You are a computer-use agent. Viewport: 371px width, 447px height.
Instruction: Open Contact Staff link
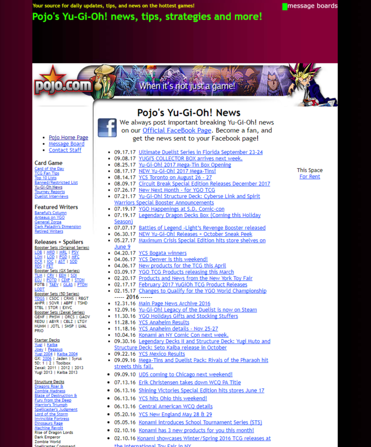pyautogui.click(x=65, y=150)
